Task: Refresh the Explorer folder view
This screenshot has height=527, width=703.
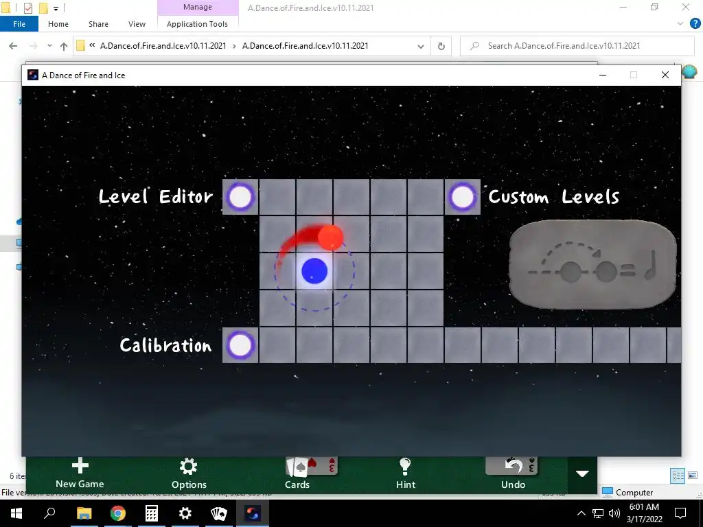Action: point(441,46)
